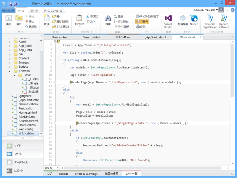This screenshot has height=178, width=237.
Task: Open the Log (ログ) bottom tab
Action: click(49, 174)
